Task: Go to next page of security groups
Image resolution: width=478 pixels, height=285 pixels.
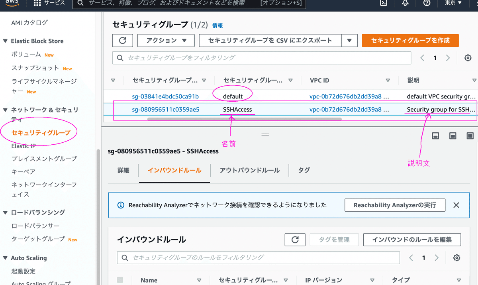Action: (x=448, y=58)
